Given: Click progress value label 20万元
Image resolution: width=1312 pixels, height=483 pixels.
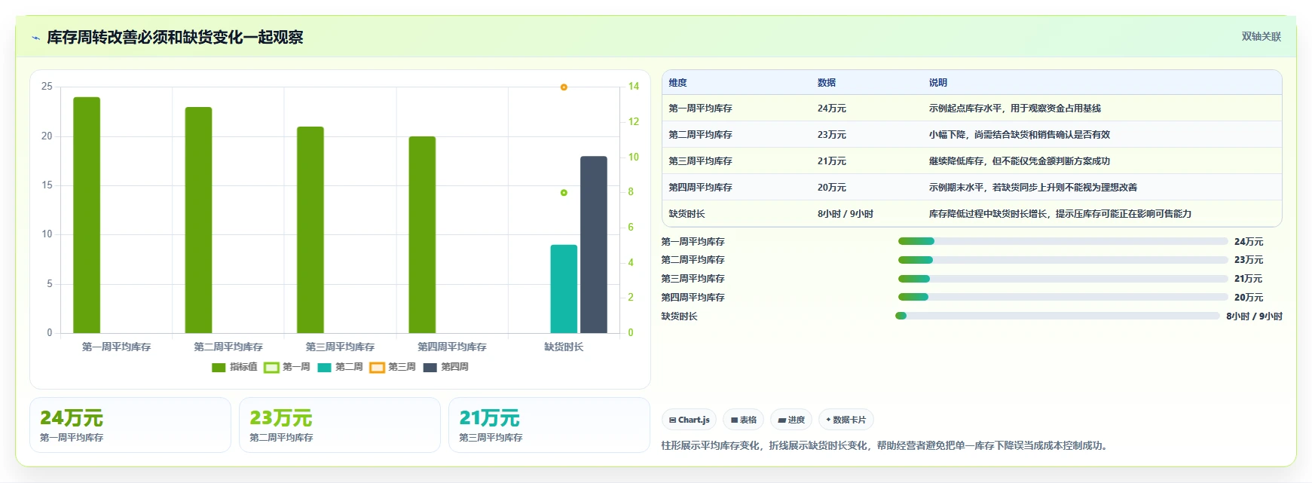Looking at the screenshot, I should click(1249, 298).
